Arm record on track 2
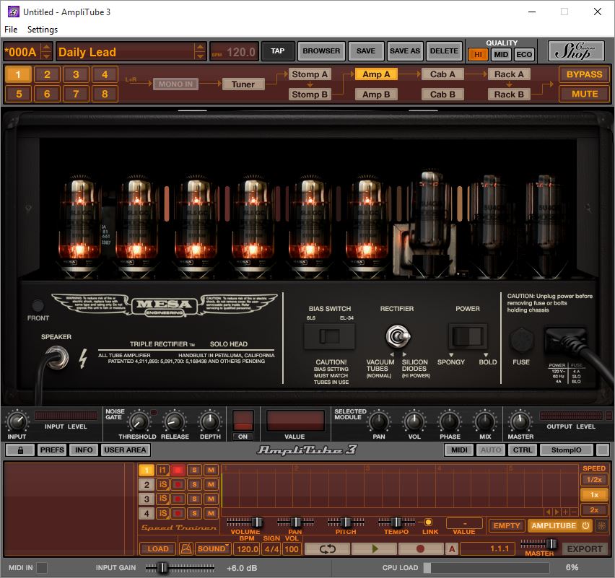Viewport: 615px width, 578px height. click(x=178, y=484)
